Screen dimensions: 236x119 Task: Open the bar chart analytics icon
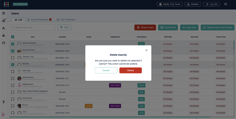[4, 35]
